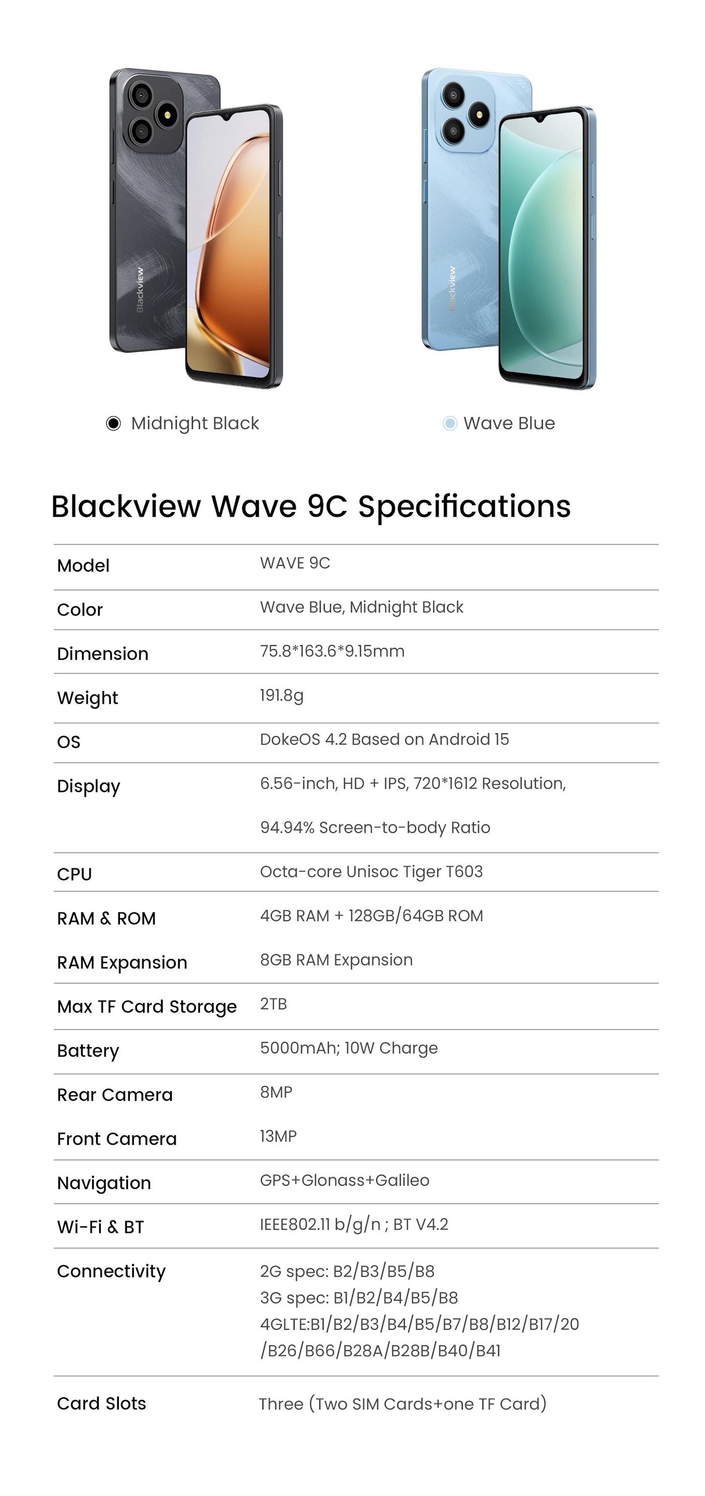Click the "Wave Blue" color label
705x1496 pixels.
[509, 423]
